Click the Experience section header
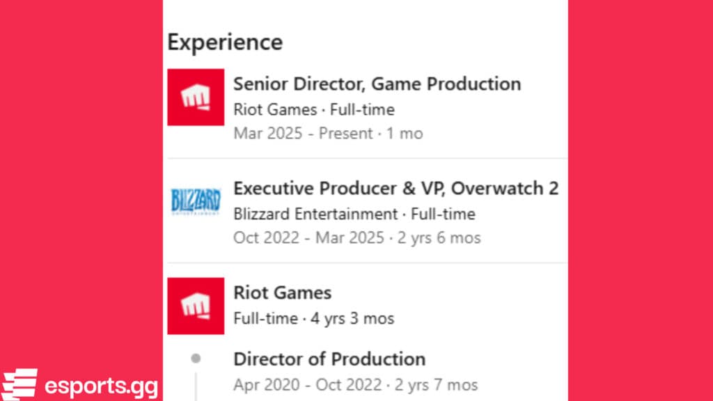713x401 pixels. (x=224, y=42)
